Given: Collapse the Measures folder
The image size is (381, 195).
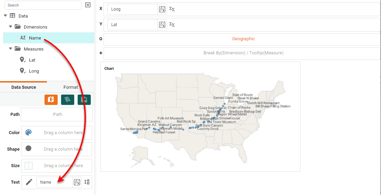Looking at the screenshot, I should pos(11,49).
